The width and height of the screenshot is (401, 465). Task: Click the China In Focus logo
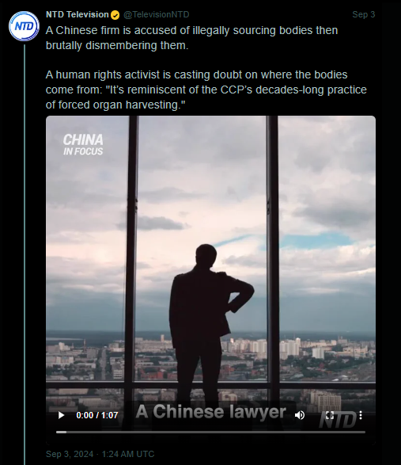click(83, 144)
